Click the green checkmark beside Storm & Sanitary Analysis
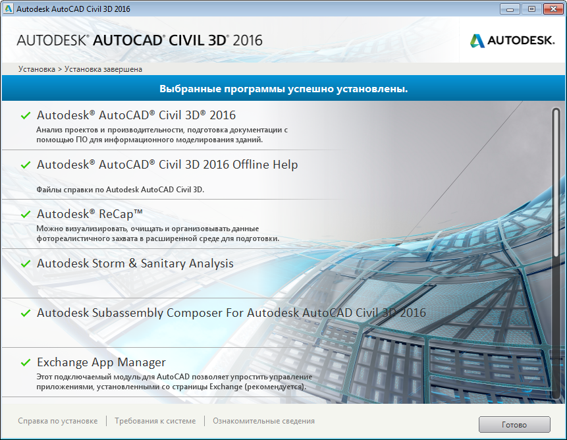 pyautogui.click(x=25, y=264)
